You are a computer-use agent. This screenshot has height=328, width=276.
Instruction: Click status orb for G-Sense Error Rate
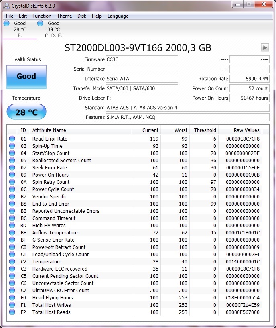(x=12, y=240)
